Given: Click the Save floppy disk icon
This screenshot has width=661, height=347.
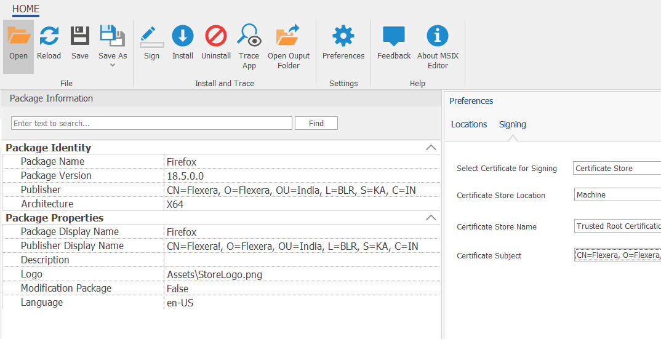Looking at the screenshot, I should pos(80,37).
